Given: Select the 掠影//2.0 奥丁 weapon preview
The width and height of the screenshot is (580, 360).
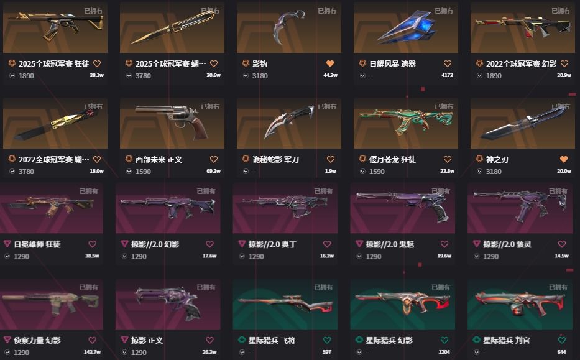Looking at the screenshot, I should coord(285,208).
